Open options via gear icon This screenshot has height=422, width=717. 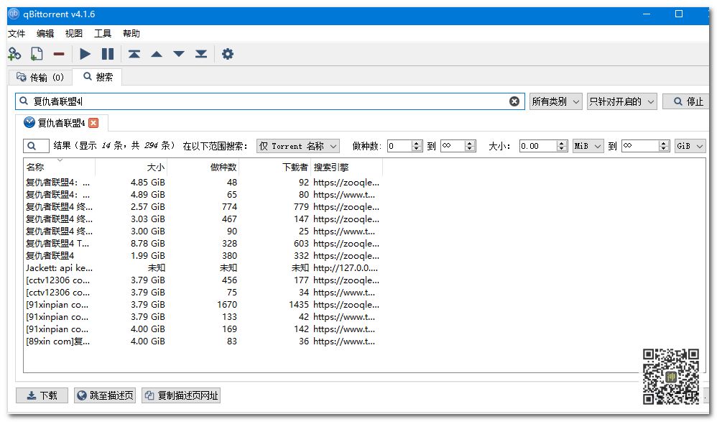pyautogui.click(x=227, y=54)
